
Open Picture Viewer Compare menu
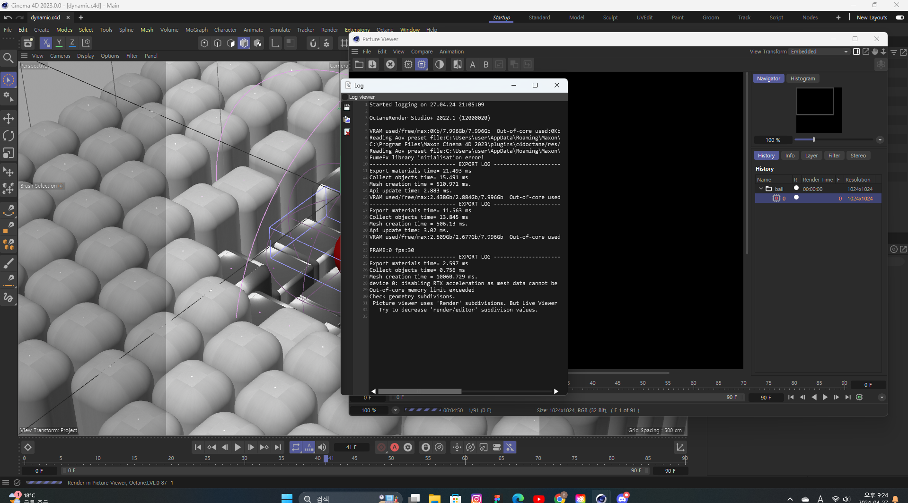[422, 52]
